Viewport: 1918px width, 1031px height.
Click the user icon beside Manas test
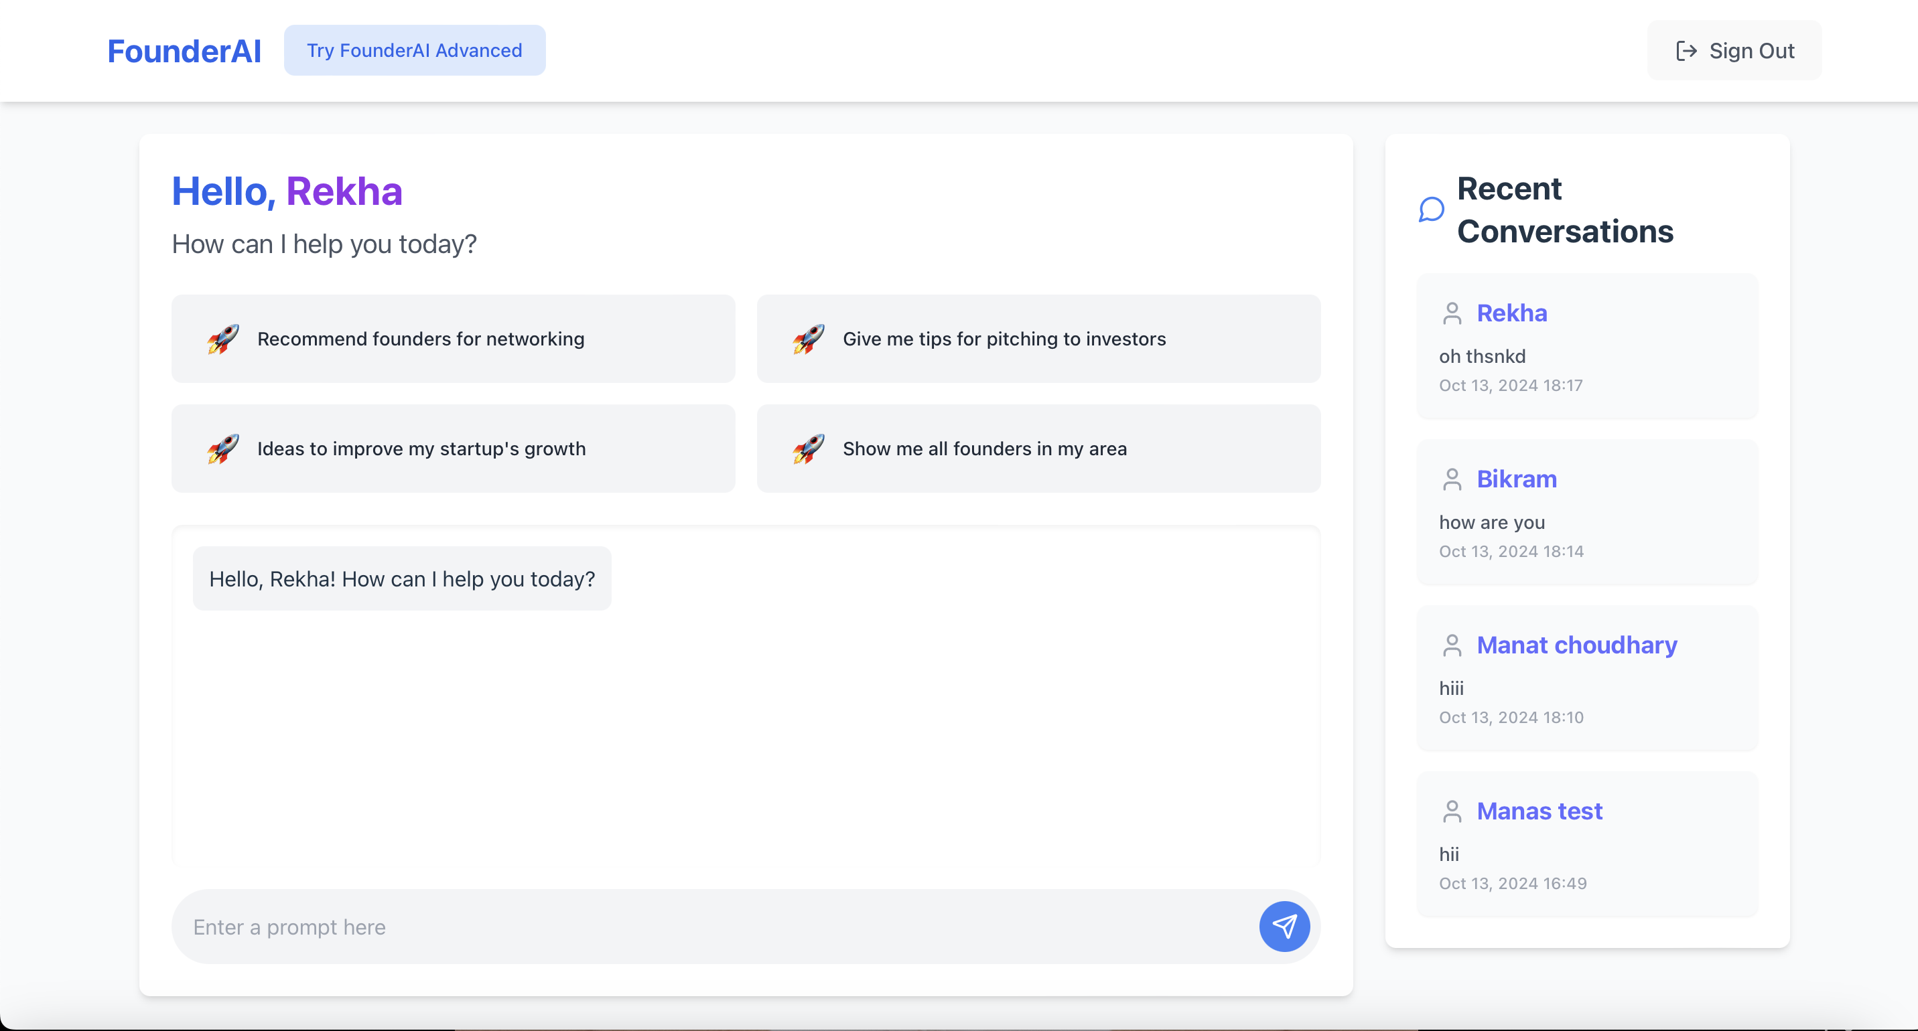coord(1452,811)
